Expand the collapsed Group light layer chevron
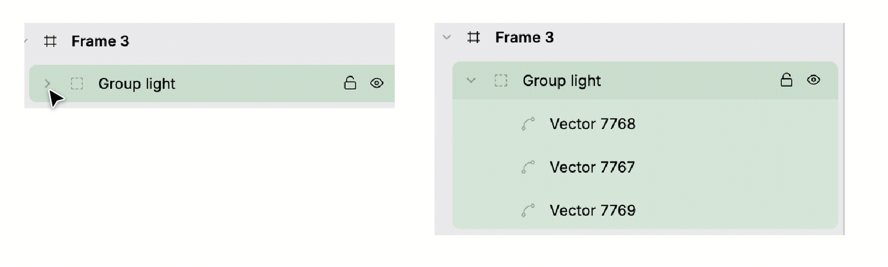 48,84
